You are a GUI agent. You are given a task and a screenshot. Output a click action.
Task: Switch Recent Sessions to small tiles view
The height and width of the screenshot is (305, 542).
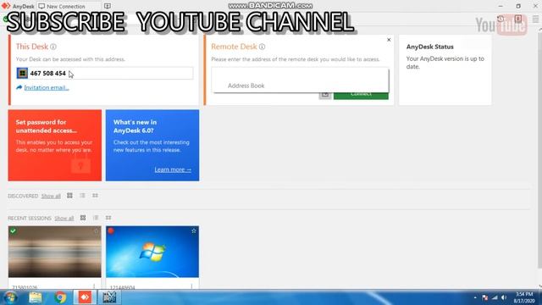(x=108, y=218)
